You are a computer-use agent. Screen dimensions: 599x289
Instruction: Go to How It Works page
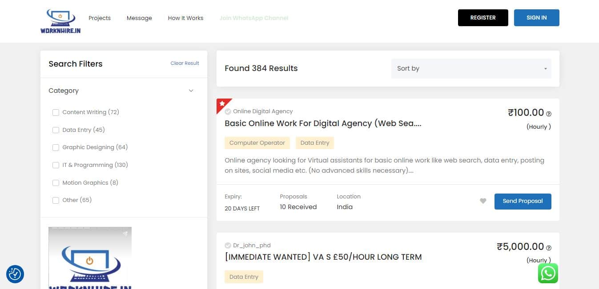[185, 18]
